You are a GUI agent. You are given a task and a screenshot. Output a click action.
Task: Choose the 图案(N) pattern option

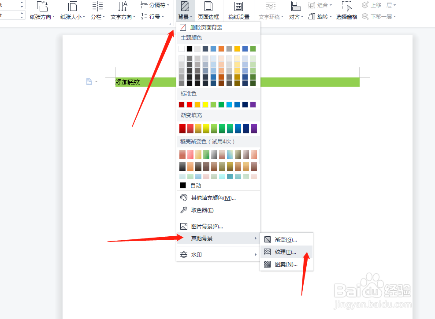pos(286,264)
